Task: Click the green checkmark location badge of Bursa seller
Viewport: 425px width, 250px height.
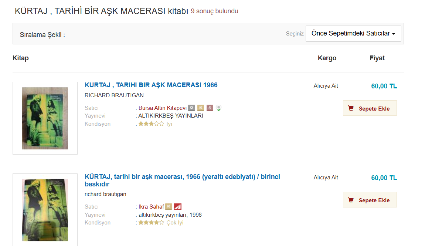Action: [219, 108]
